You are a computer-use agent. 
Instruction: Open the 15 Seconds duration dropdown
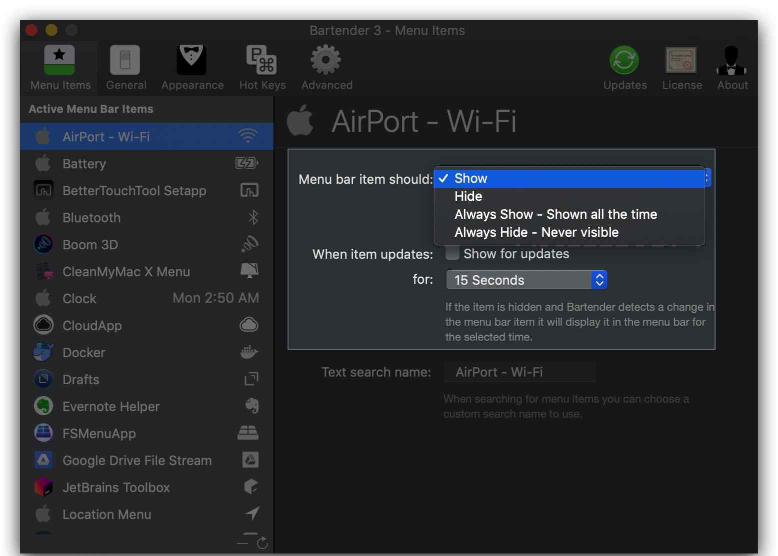point(526,280)
